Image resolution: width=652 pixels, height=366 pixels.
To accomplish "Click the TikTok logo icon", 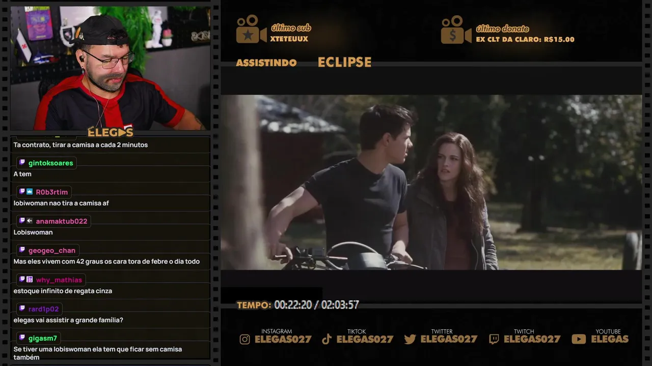I will coord(327,340).
